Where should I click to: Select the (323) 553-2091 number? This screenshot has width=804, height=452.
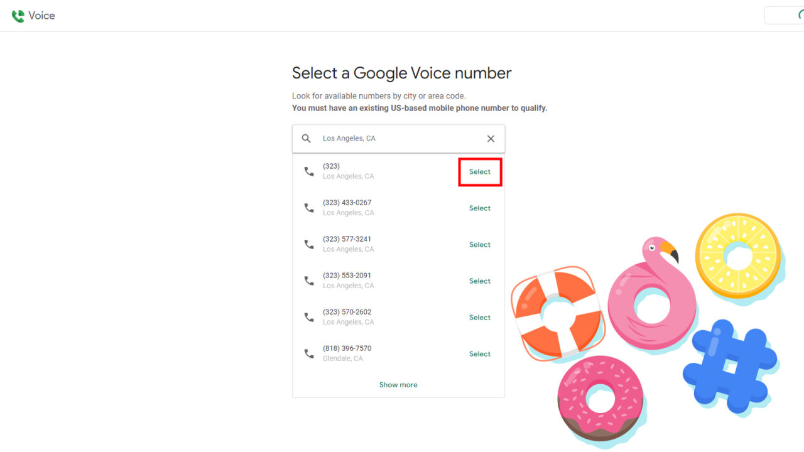479,281
